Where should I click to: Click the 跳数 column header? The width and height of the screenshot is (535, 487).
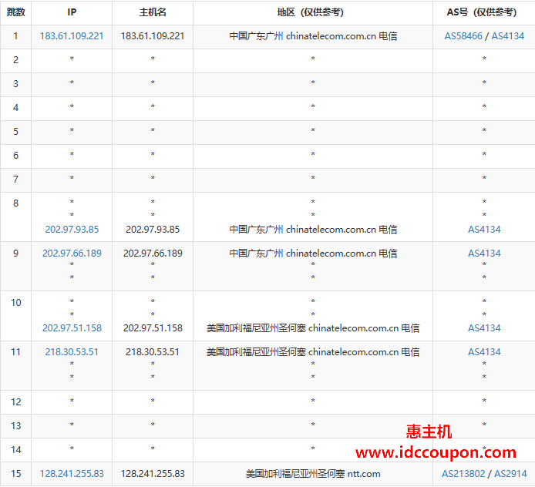tap(15, 12)
